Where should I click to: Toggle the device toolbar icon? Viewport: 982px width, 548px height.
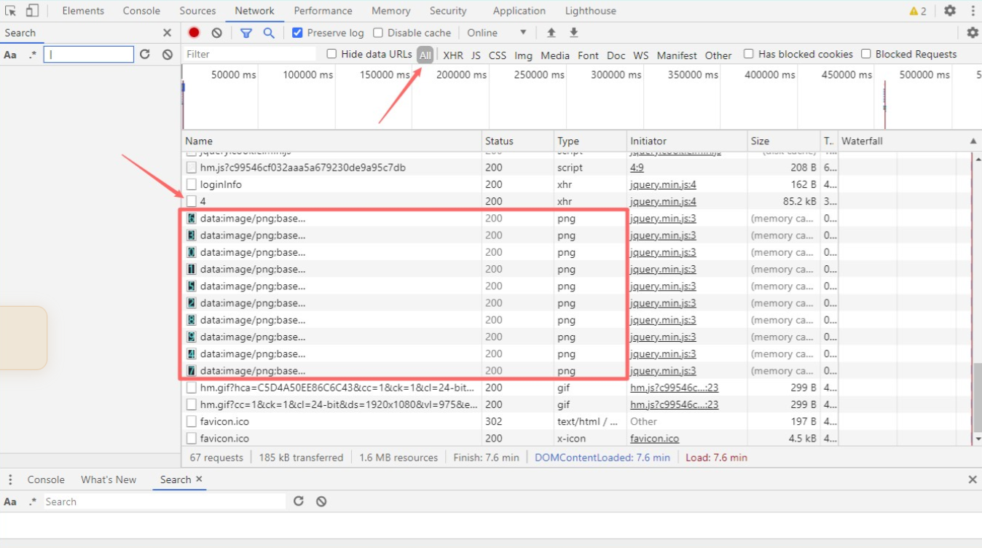(32, 11)
